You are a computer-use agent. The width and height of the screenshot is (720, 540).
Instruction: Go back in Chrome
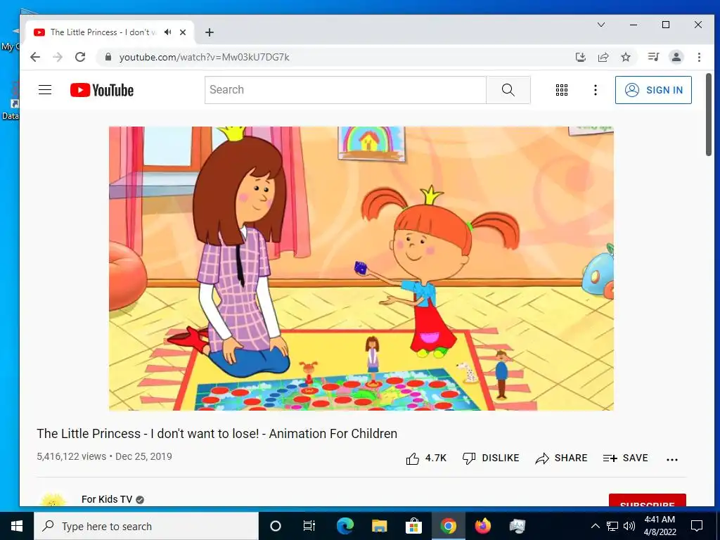pos(35,57)
